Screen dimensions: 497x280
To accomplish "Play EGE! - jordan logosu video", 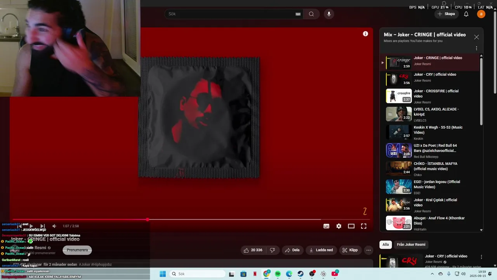I will (430, 187).
